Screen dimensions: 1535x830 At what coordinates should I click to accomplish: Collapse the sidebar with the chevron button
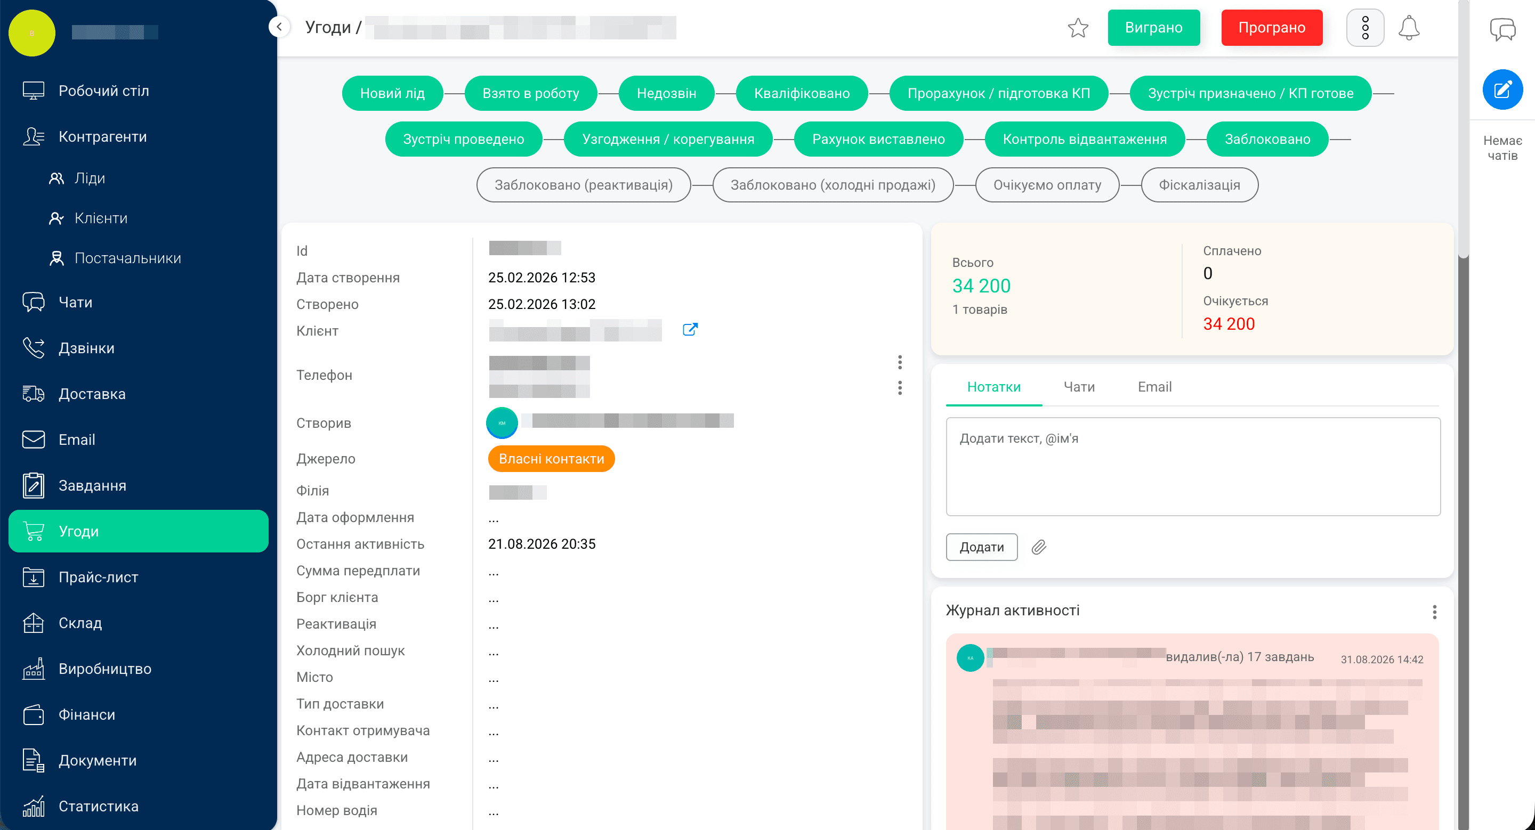tap(279, 27)
